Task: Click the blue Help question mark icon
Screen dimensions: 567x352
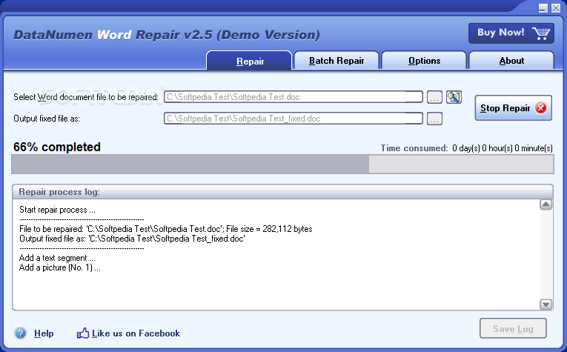Action: tap(20, 333)
